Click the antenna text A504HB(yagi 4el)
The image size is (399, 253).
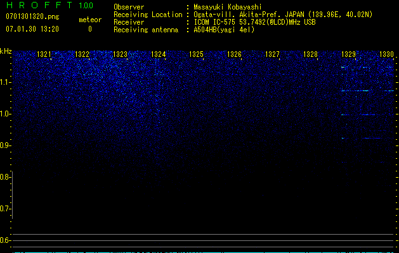(224, 30)
